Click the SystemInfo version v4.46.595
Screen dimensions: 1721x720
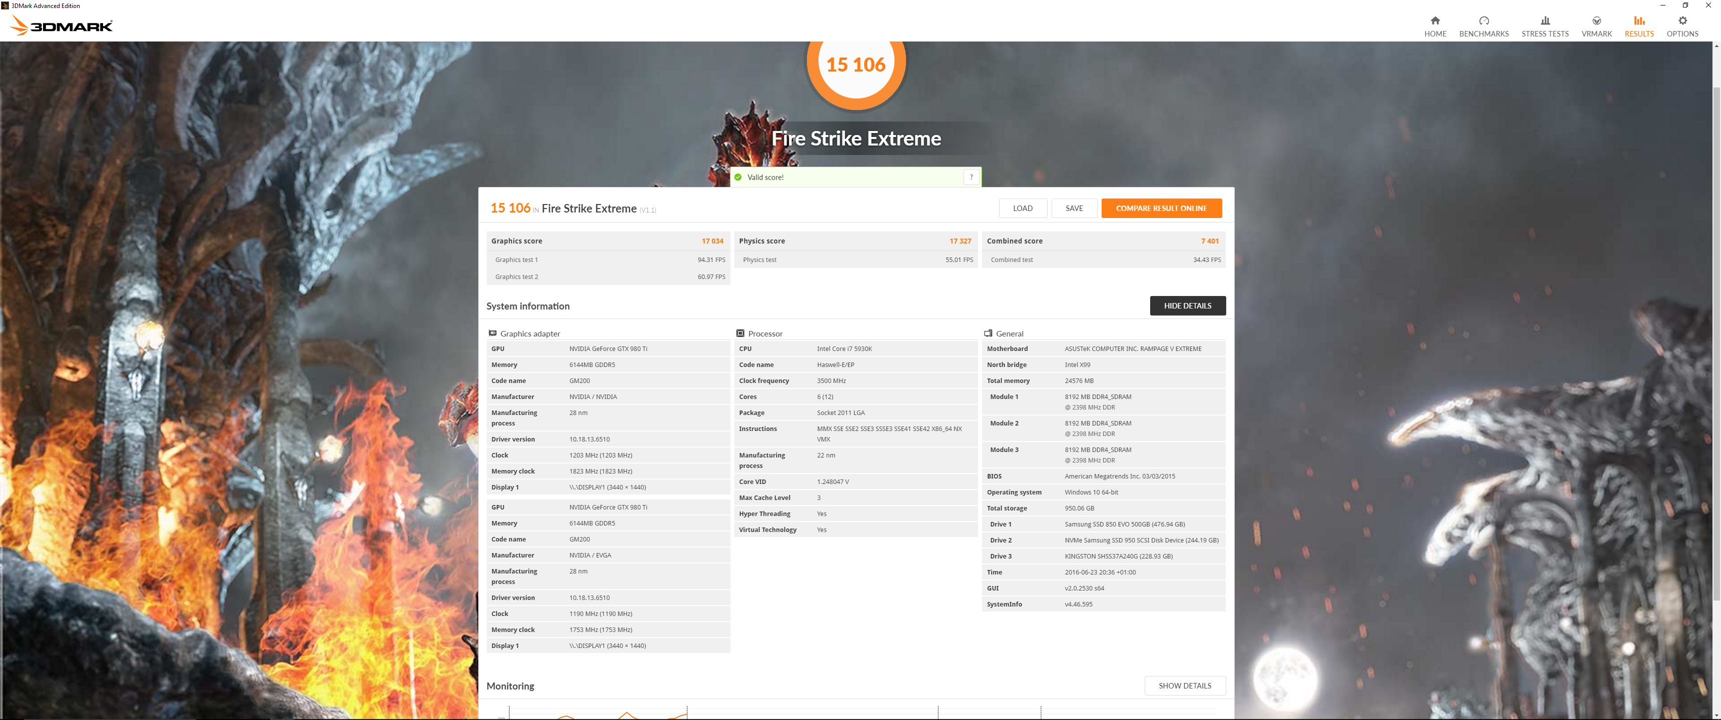(x=1078, y=604)
